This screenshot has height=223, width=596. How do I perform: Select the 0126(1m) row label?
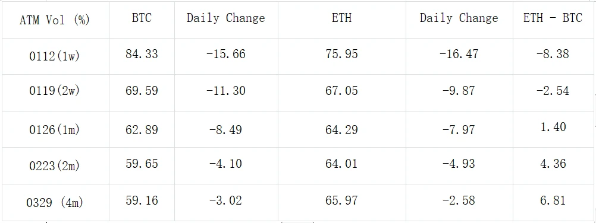point(54,129)
